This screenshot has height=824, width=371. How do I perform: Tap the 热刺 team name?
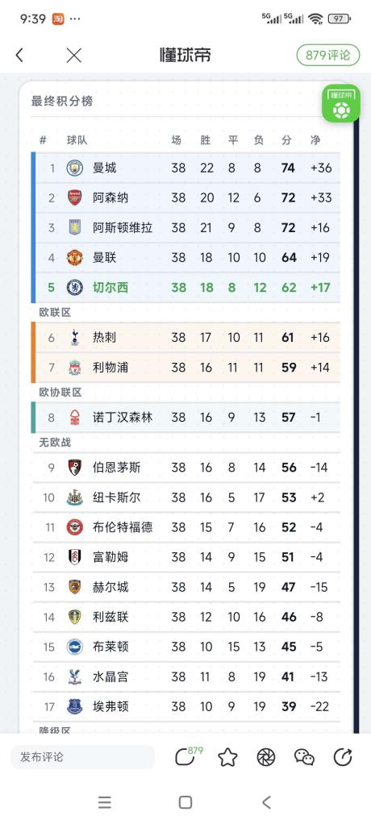(x=104, y=337)
